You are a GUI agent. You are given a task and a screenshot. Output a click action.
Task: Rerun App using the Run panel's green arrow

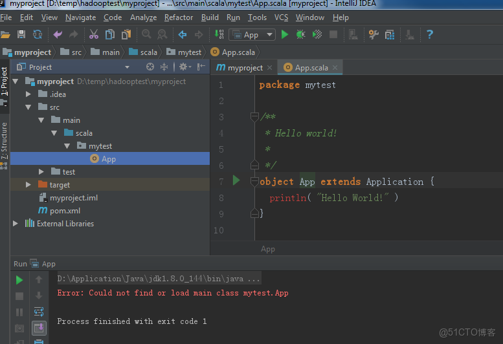pyautogui.click(x=19, y=280)
